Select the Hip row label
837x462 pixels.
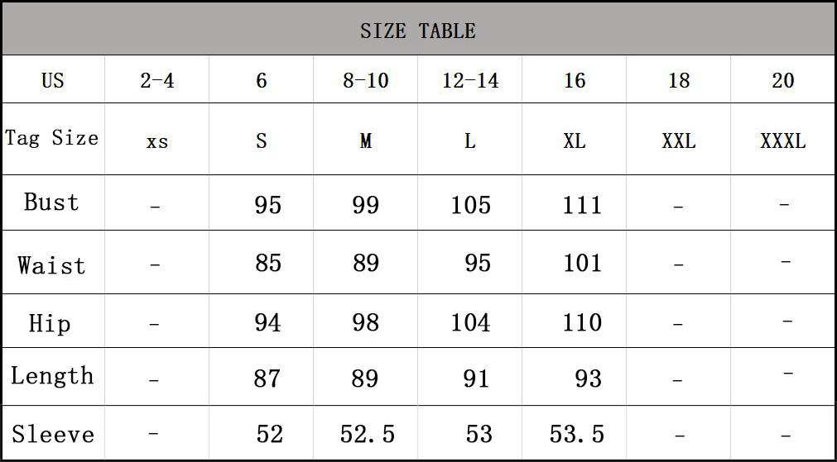(50, 323)
